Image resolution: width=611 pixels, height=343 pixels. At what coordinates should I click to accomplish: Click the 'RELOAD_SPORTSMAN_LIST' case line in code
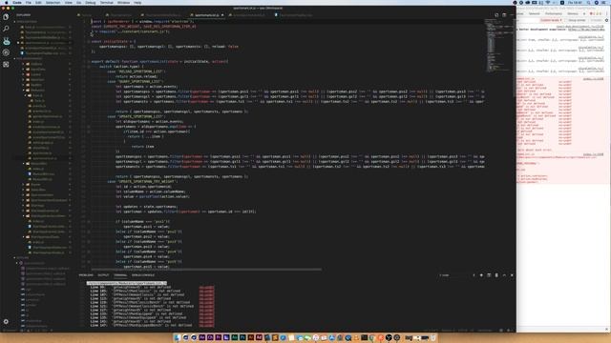coord(137,71)
